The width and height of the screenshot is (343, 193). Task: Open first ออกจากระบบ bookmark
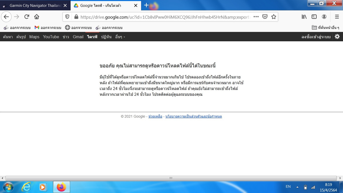[x=17, y=28]
